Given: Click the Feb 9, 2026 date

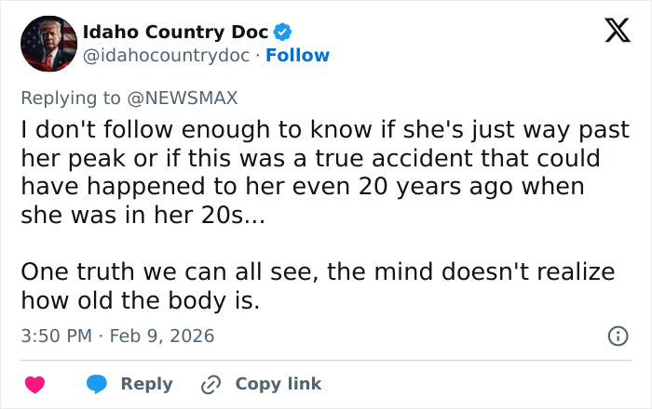Looking at the screenshot, I should (x=162, y=336).
